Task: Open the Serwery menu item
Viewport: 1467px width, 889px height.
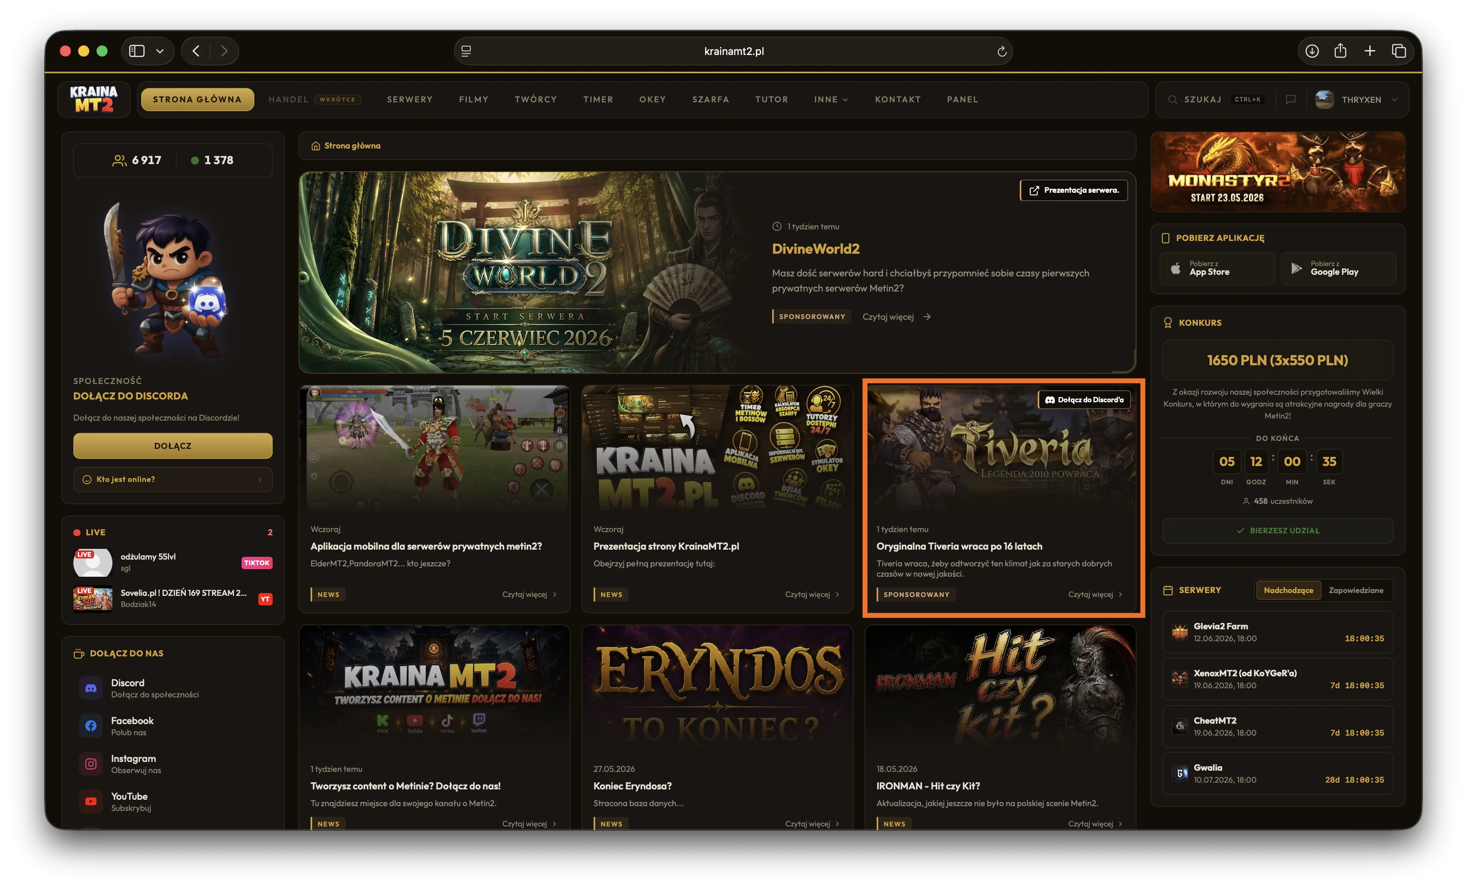Action: (410, 99)
